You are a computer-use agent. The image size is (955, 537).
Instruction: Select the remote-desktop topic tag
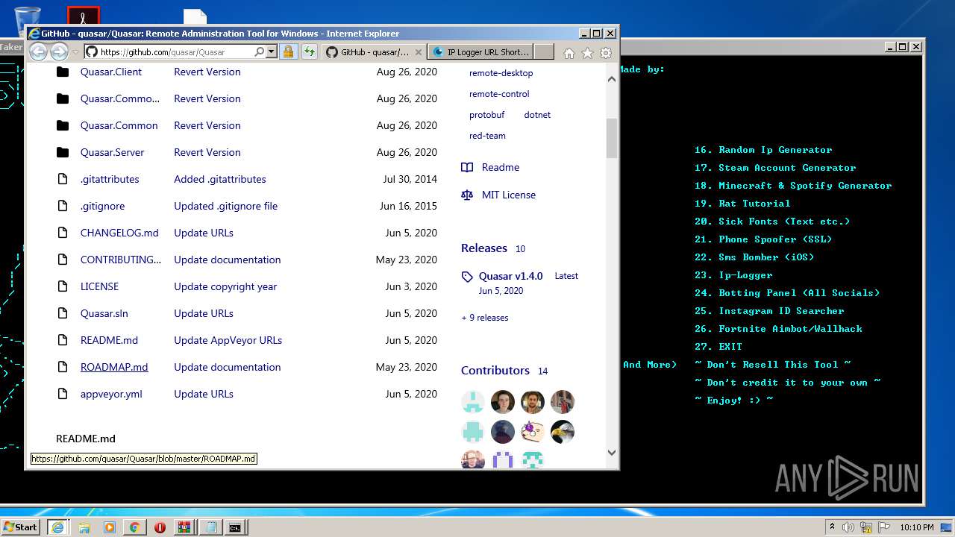(501, 73)
